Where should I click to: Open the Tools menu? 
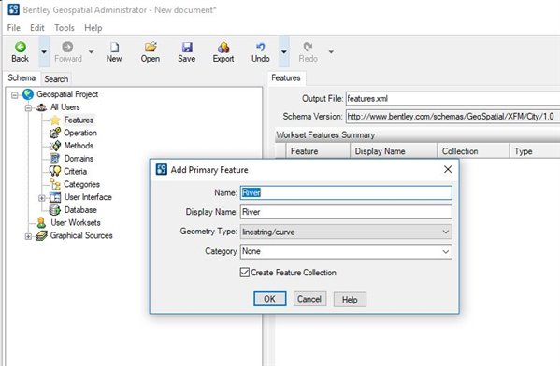coord(65,28)
